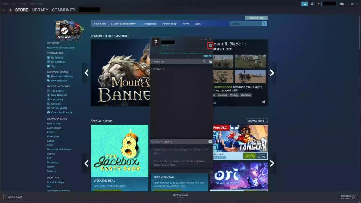The image size is (361, 203).
Task: Open the Points Shop tab
Action: click(169, 24)
